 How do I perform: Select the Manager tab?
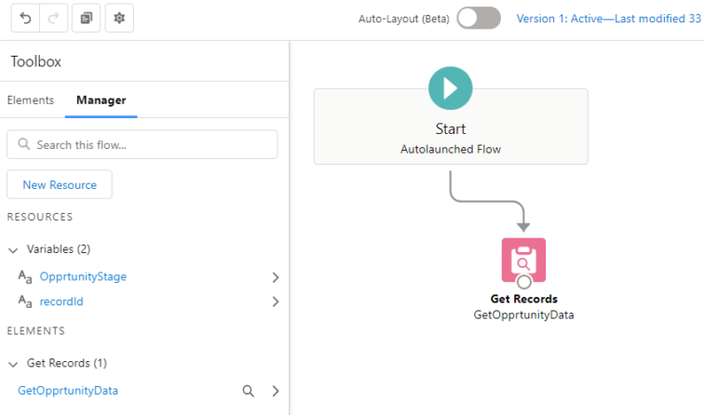point(101,100)
